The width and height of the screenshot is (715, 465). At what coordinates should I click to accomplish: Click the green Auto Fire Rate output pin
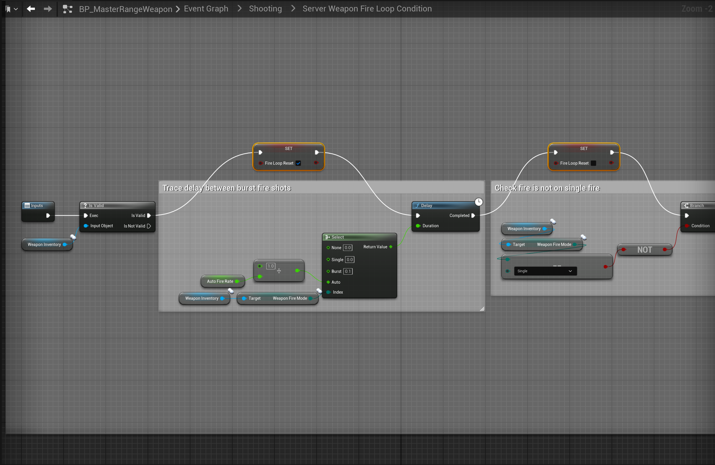point(237,281)
